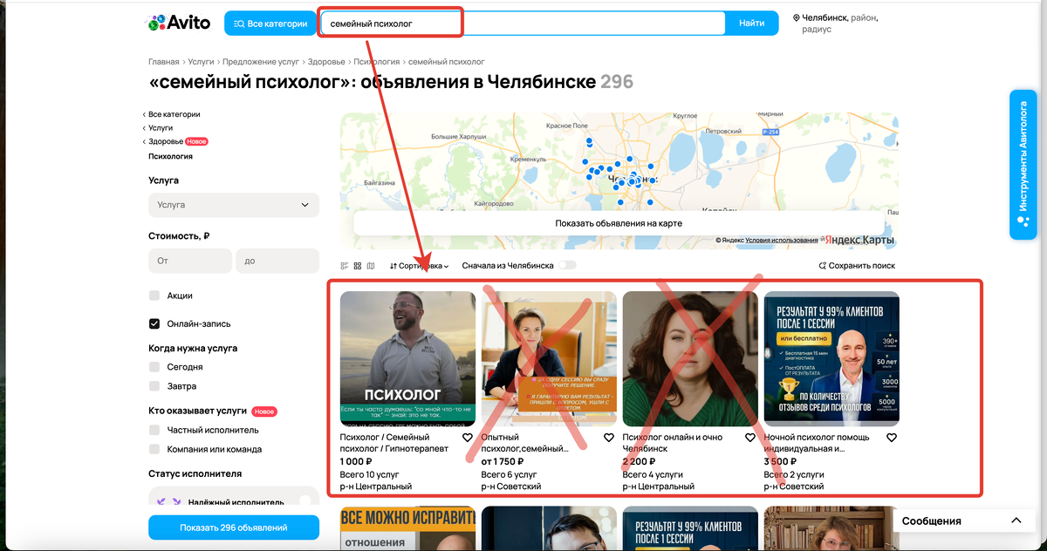
Task: Open the Опытный психолог listing photo
Action: [x=549, y=358]
